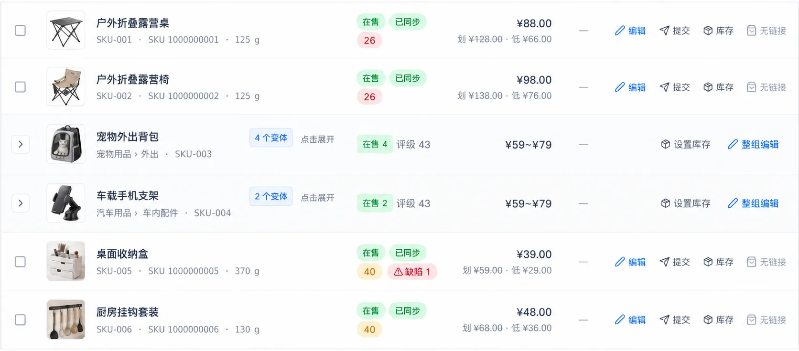Open the 库存 box icon for 桌面收纳盒
Viewport: 799px width, 351px height.
click(708, 262)
